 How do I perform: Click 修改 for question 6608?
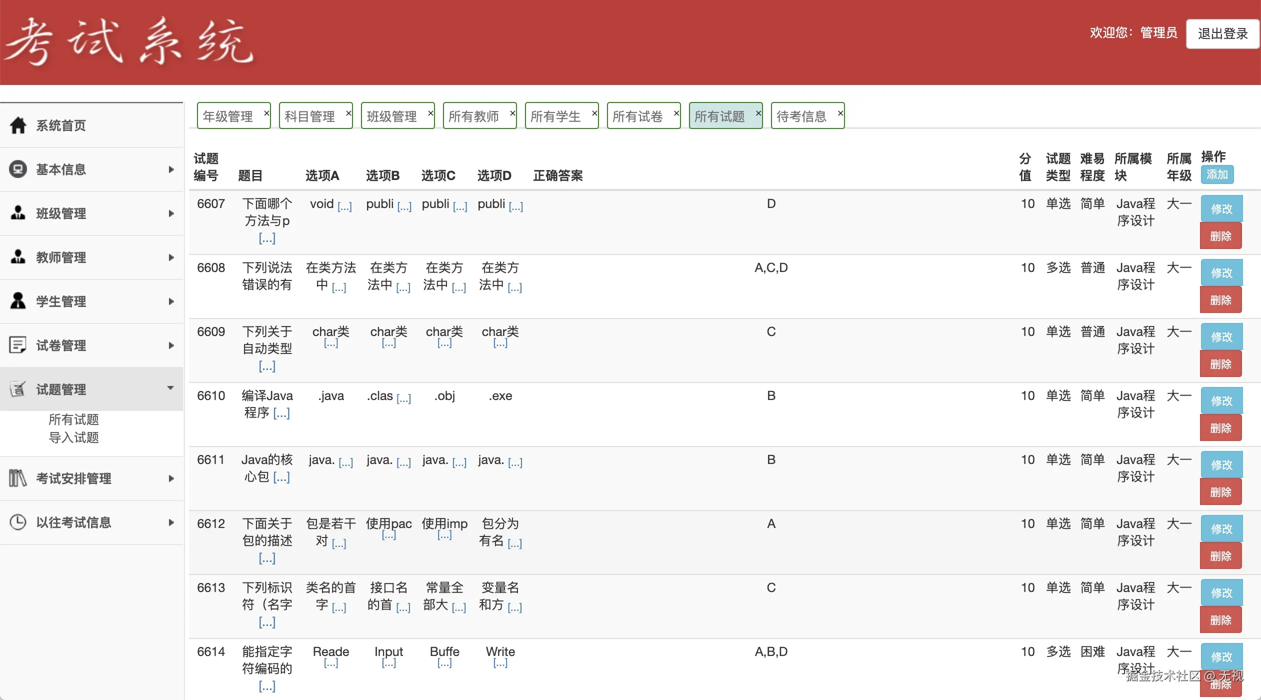pyautogui.click(x=1221, y=272)
